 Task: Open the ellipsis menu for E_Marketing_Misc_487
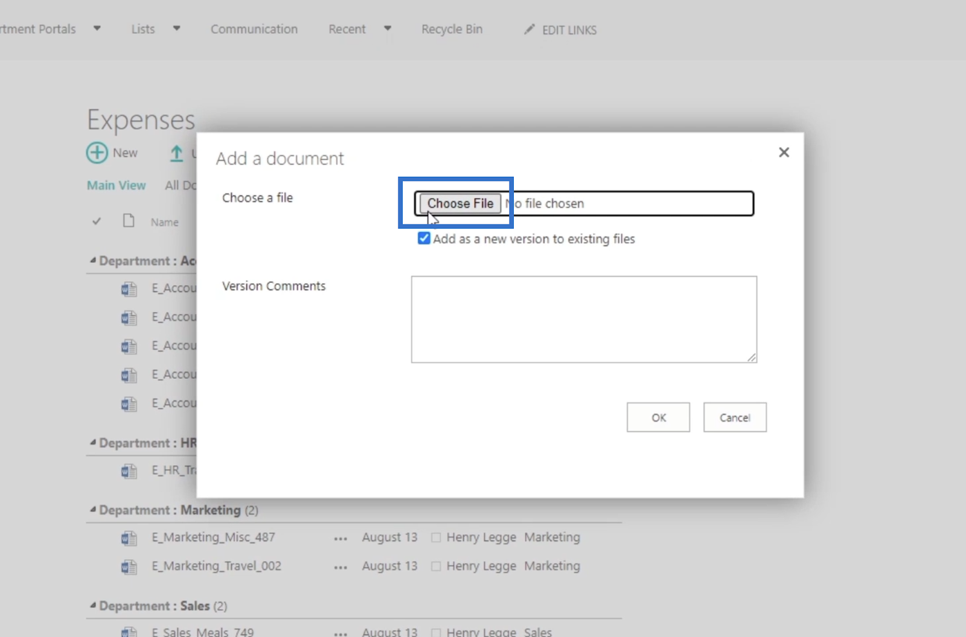point(341,538)
